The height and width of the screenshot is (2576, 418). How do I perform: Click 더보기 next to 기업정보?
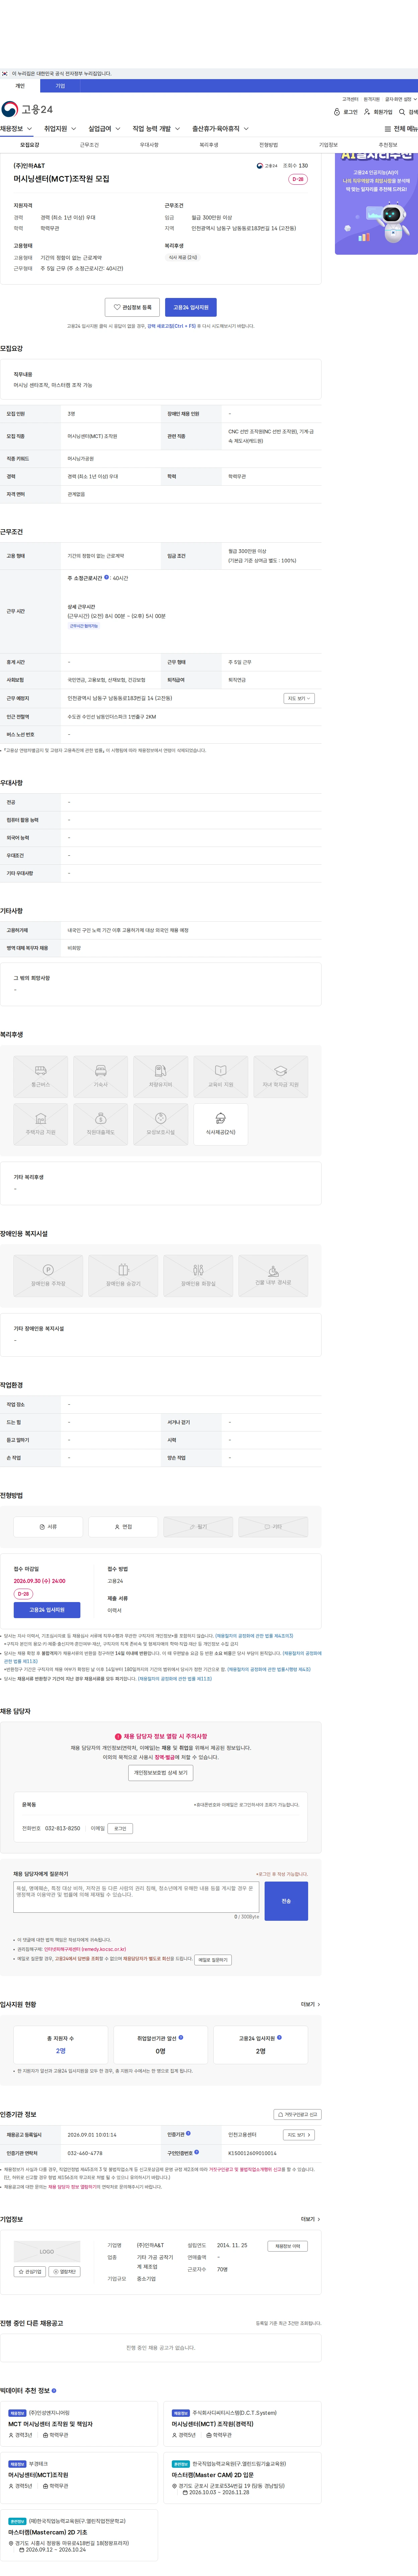[310, 2219]
